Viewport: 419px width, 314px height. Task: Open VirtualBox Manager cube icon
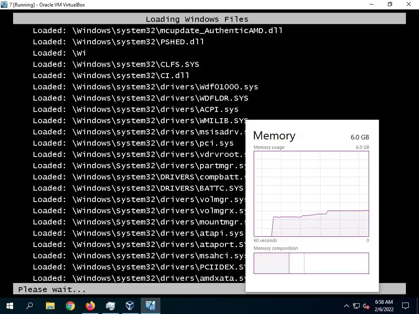pos(130,305)
